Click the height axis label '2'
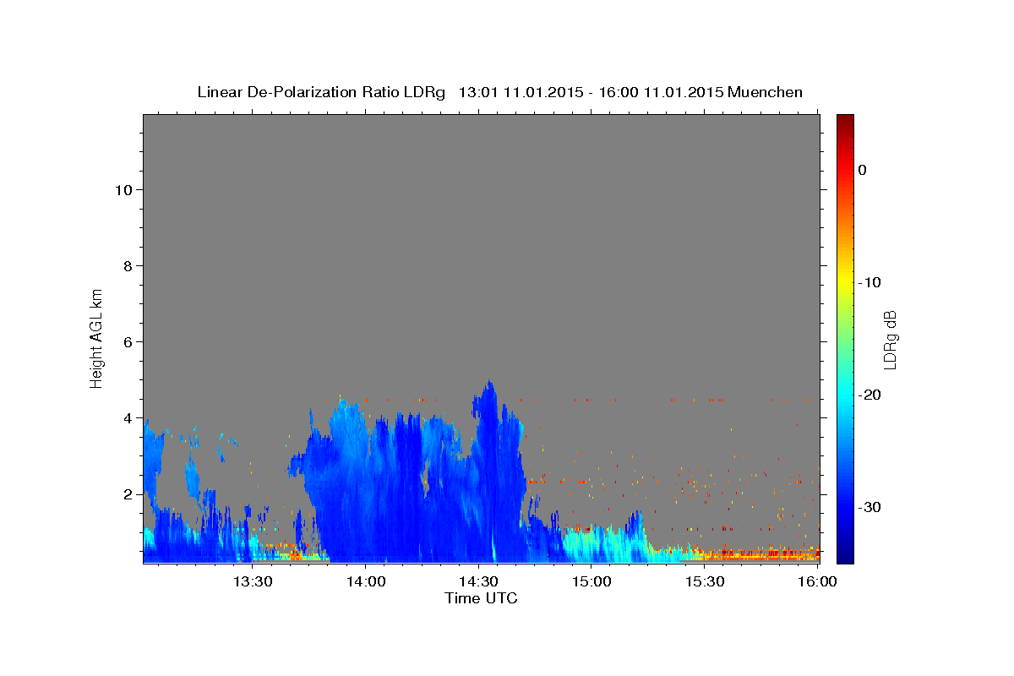This screenshot has width=1014, height=676. tap(128, 493)
